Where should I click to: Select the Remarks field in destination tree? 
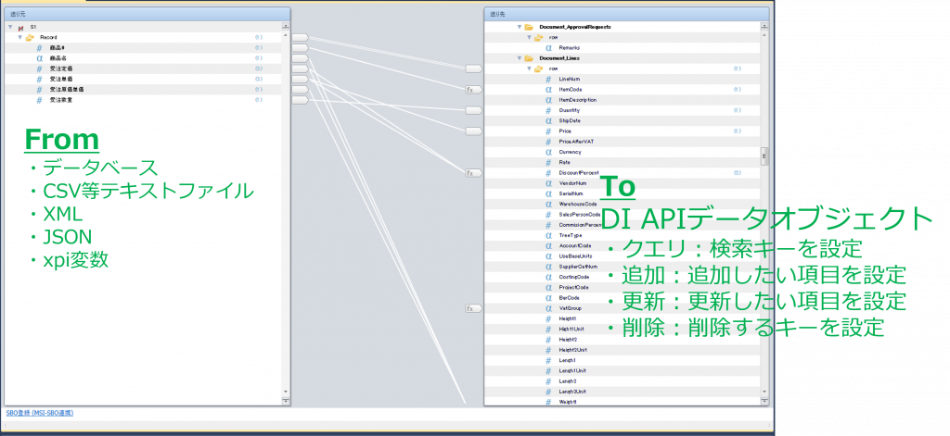click(570, 47)
